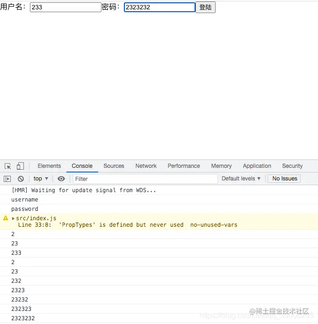The width and height of the screenshot is (318, 324).
Task: Click the PropTypes no-unused-vars warning text
Action: click(128, 225)
